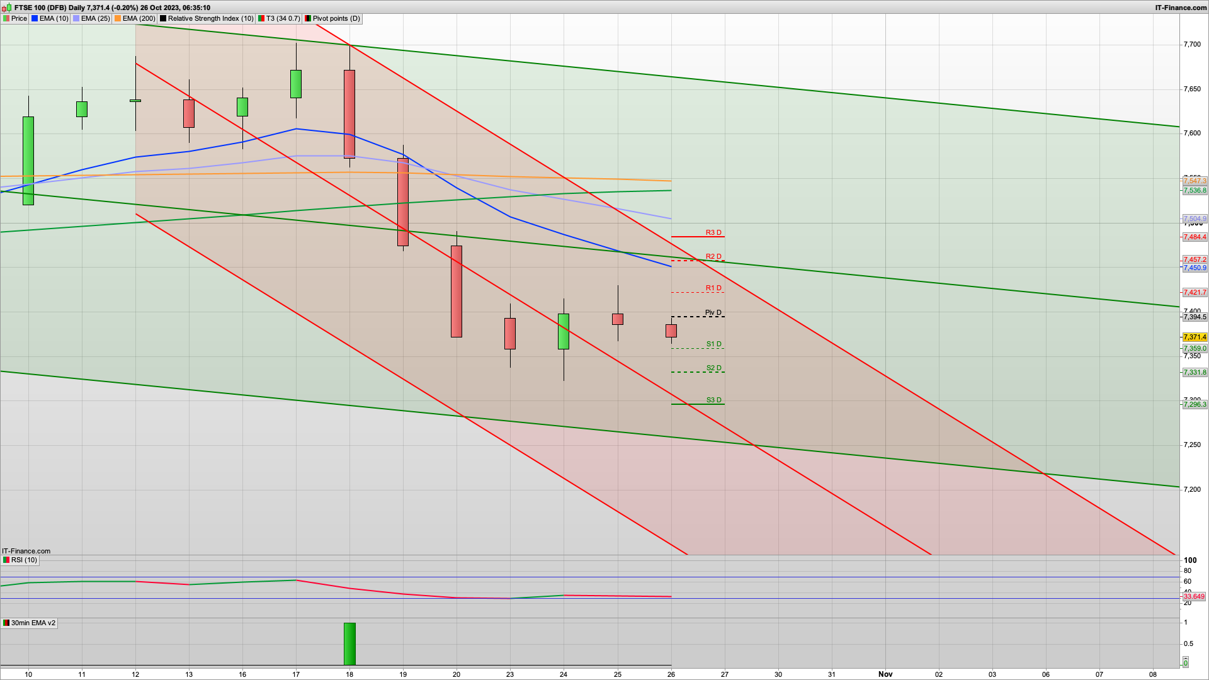Click date 26 on the time axis

point(671,674)
